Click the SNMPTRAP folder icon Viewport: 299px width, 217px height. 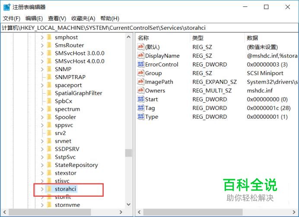49,77
